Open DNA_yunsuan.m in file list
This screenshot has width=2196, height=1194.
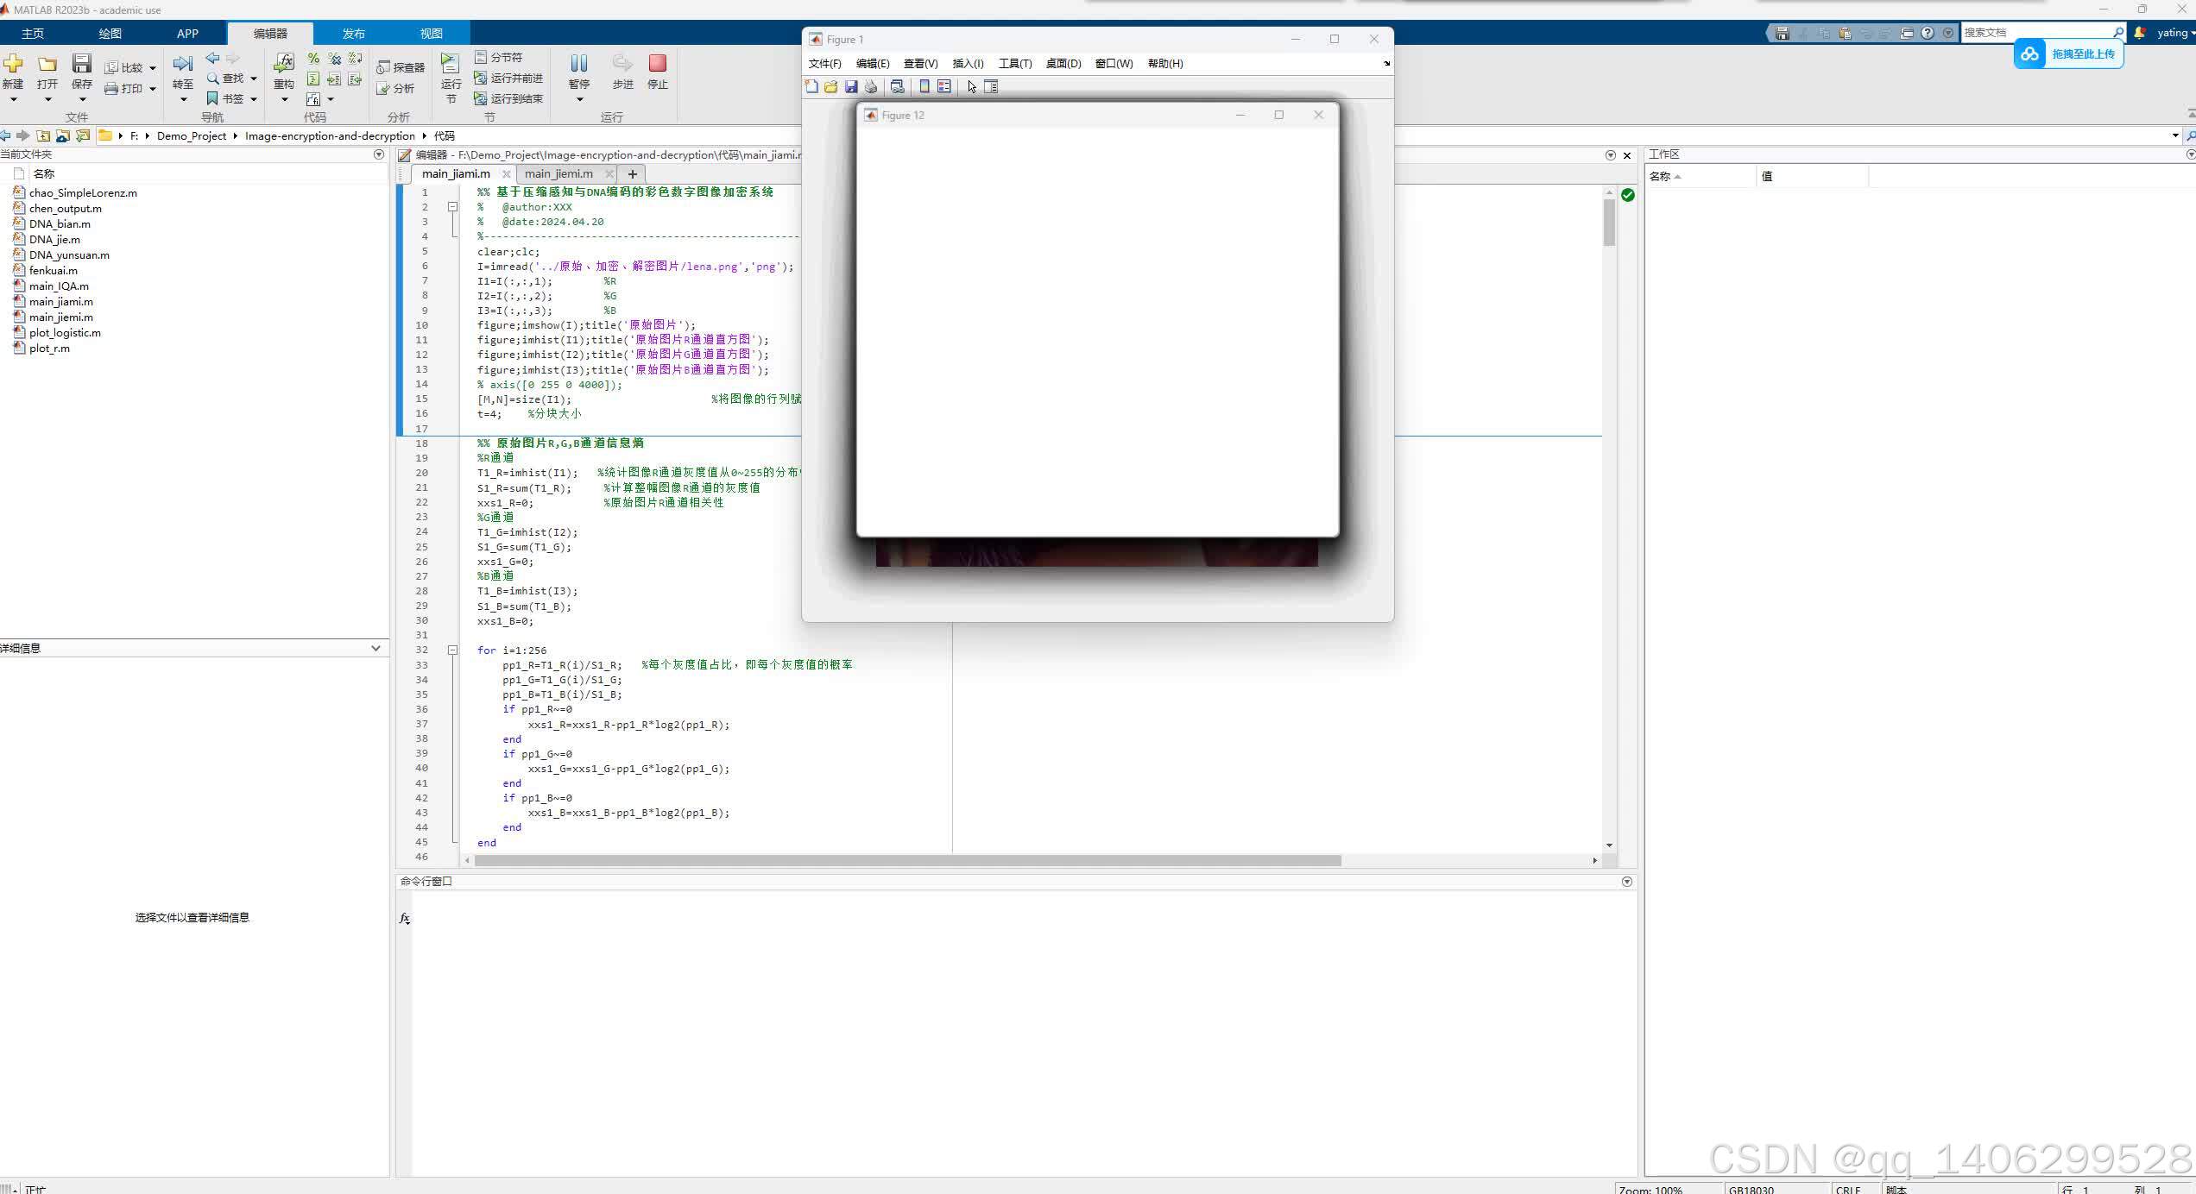click(x=69, y=255)
